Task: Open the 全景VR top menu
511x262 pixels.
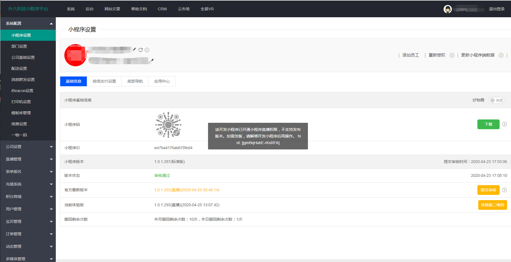Action: tap(207, 9)
